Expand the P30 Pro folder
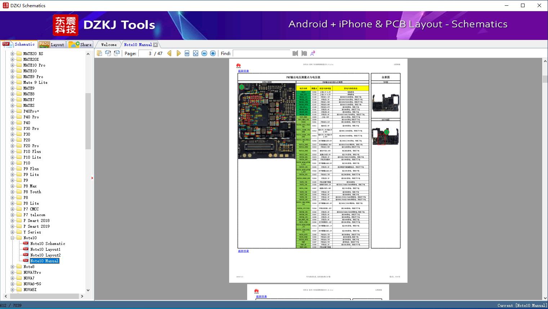The width and height of the screenshot is (548, 309). pyautogui.click(x=13, y=128)
